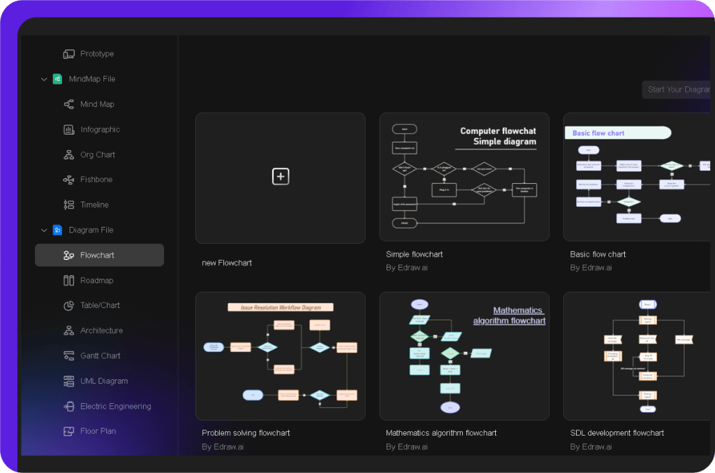The image size is (715, 473).
Task: Open the Mathematics algorithm flowchart template
Action: click(464, 356)
